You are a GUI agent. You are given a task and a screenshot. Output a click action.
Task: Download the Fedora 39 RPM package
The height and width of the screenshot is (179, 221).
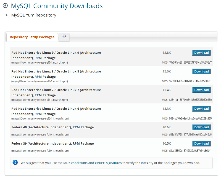pyautogui.click(x=201, y=143)
